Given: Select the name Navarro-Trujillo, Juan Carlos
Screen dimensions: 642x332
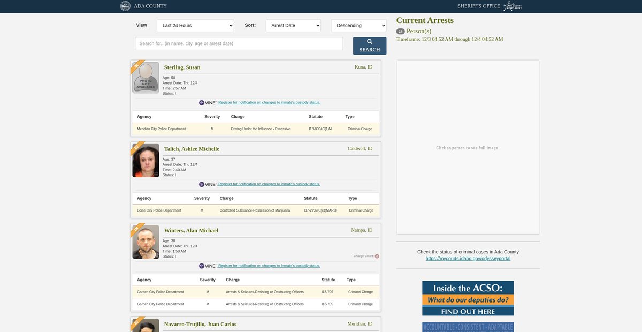Looking at the screenshot, I should click(x=200, y=324).
